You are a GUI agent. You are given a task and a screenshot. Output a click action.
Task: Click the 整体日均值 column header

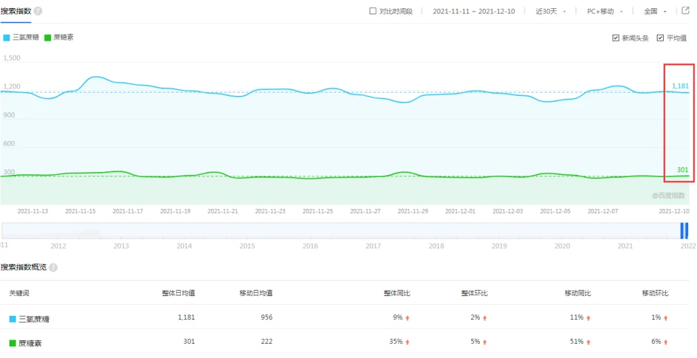coord(178,293)
